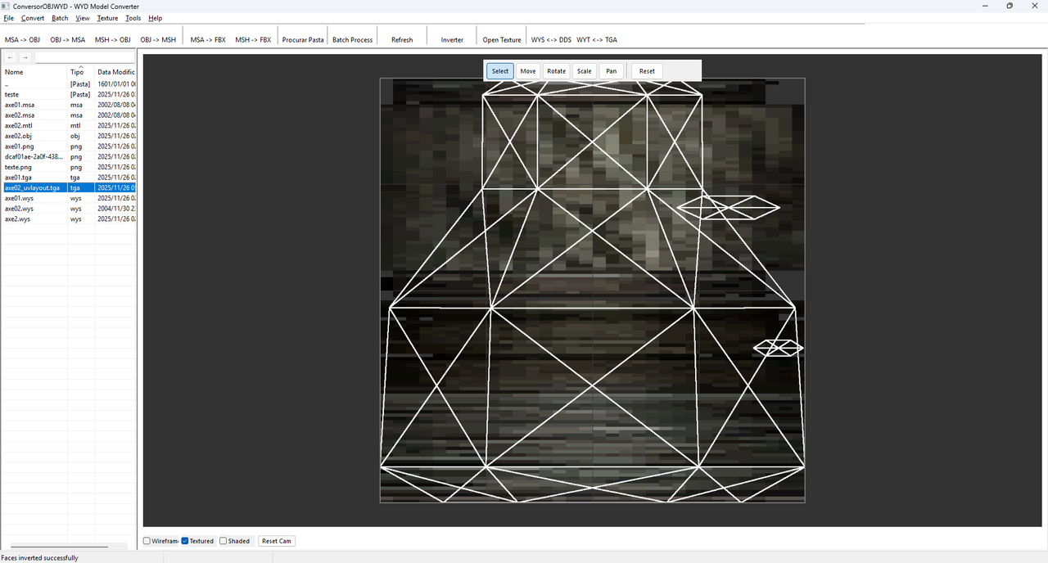The image size is (1048, 563).
Task: Sort files by the Tipo column header
Action: 81,72
